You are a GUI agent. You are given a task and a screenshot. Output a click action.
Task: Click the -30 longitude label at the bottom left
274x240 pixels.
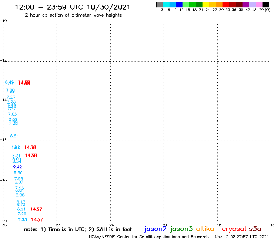3,225
